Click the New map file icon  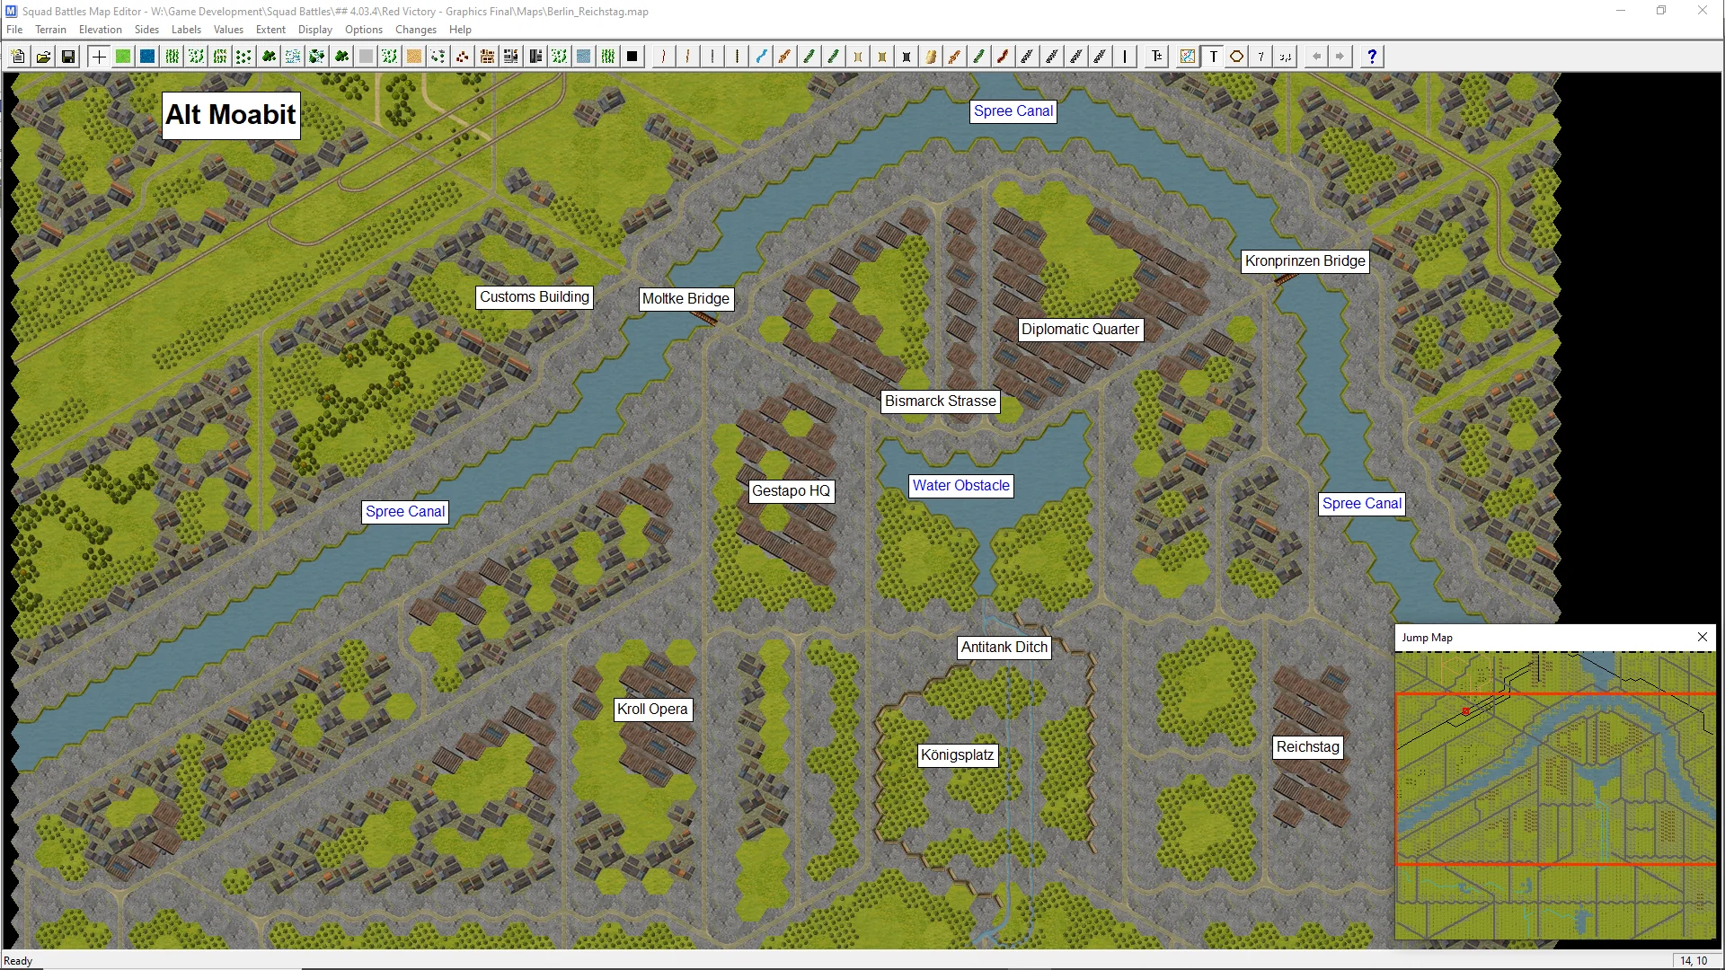click(18, 57)
